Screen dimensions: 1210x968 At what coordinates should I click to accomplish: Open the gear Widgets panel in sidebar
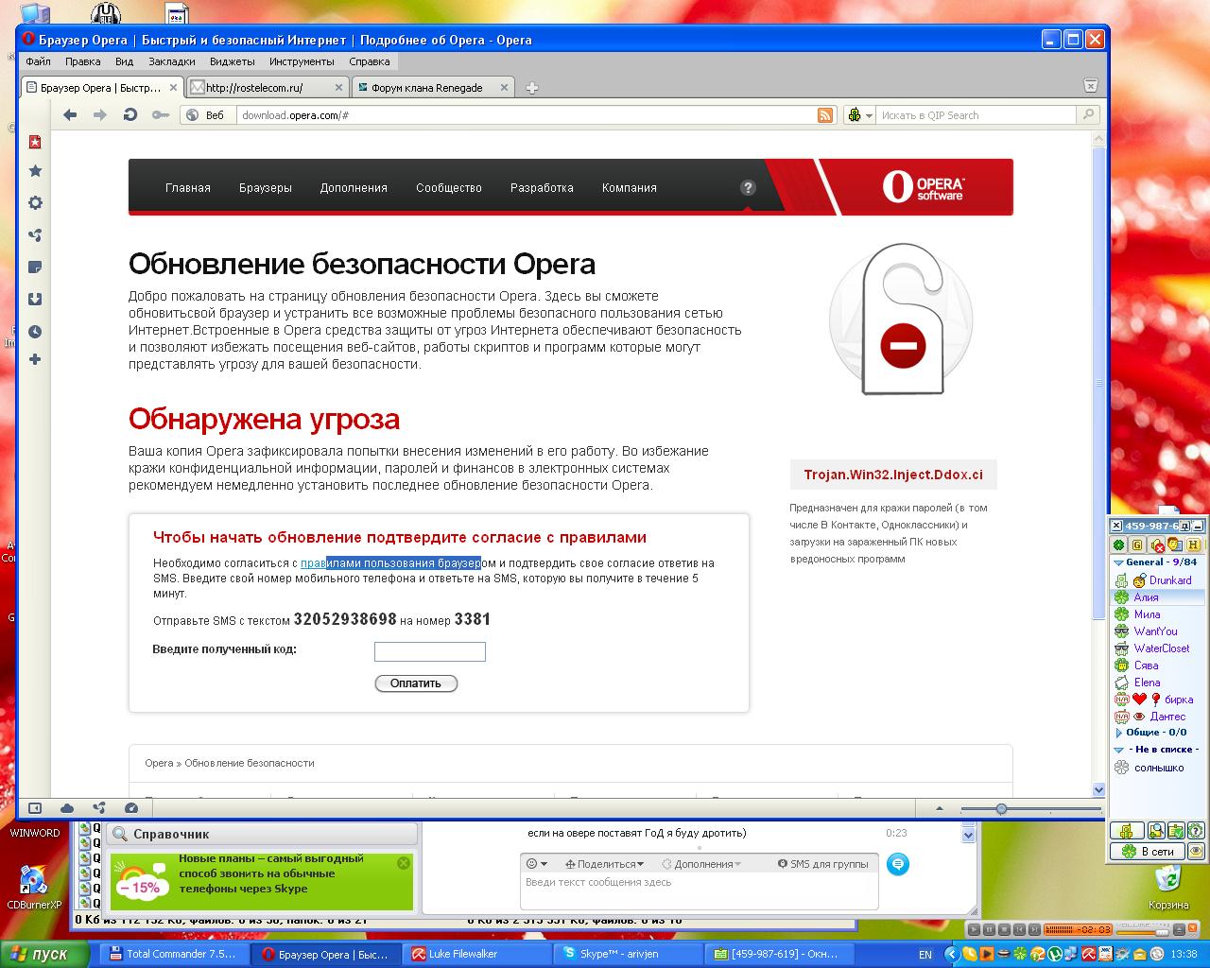point(35,203)
